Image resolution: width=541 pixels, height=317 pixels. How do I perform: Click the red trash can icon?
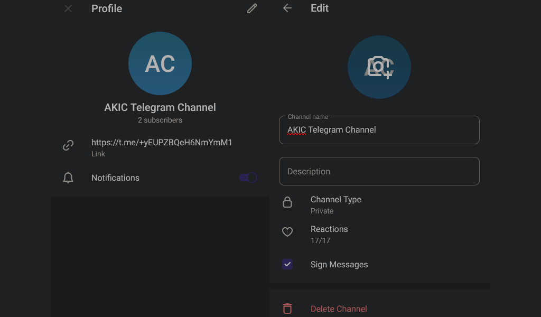287,309
